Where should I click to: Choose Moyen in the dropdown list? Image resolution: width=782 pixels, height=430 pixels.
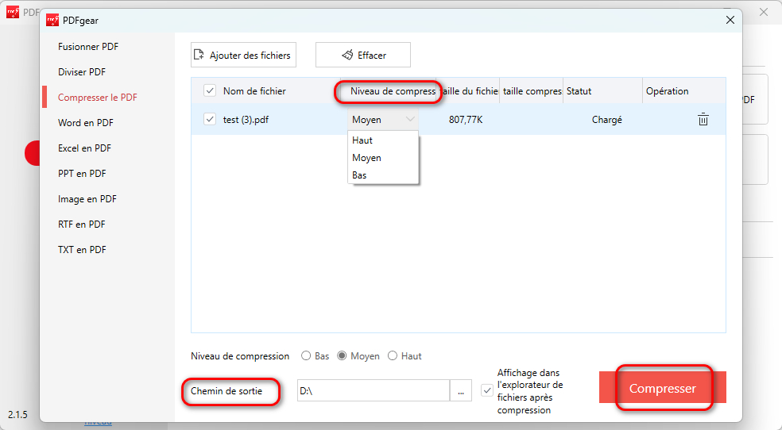[383, 158]
